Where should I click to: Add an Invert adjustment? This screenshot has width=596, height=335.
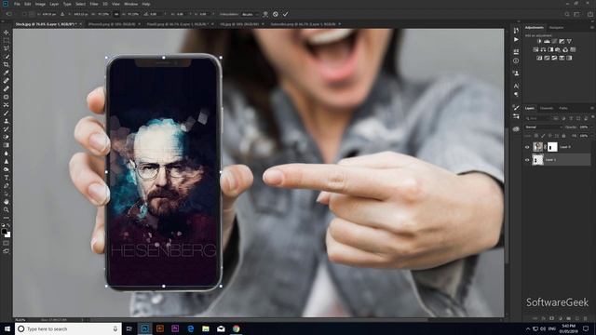point(539,58)
